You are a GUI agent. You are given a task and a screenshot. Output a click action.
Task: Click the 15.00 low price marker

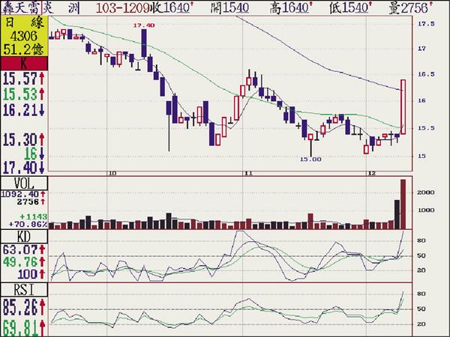[310, 160]
